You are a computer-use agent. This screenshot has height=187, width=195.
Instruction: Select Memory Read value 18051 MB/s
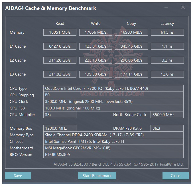click(x=60, y=32)
